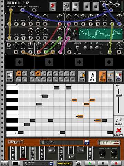
Task: Click the organ PERC TONE knob
Action: click(102, 153)
